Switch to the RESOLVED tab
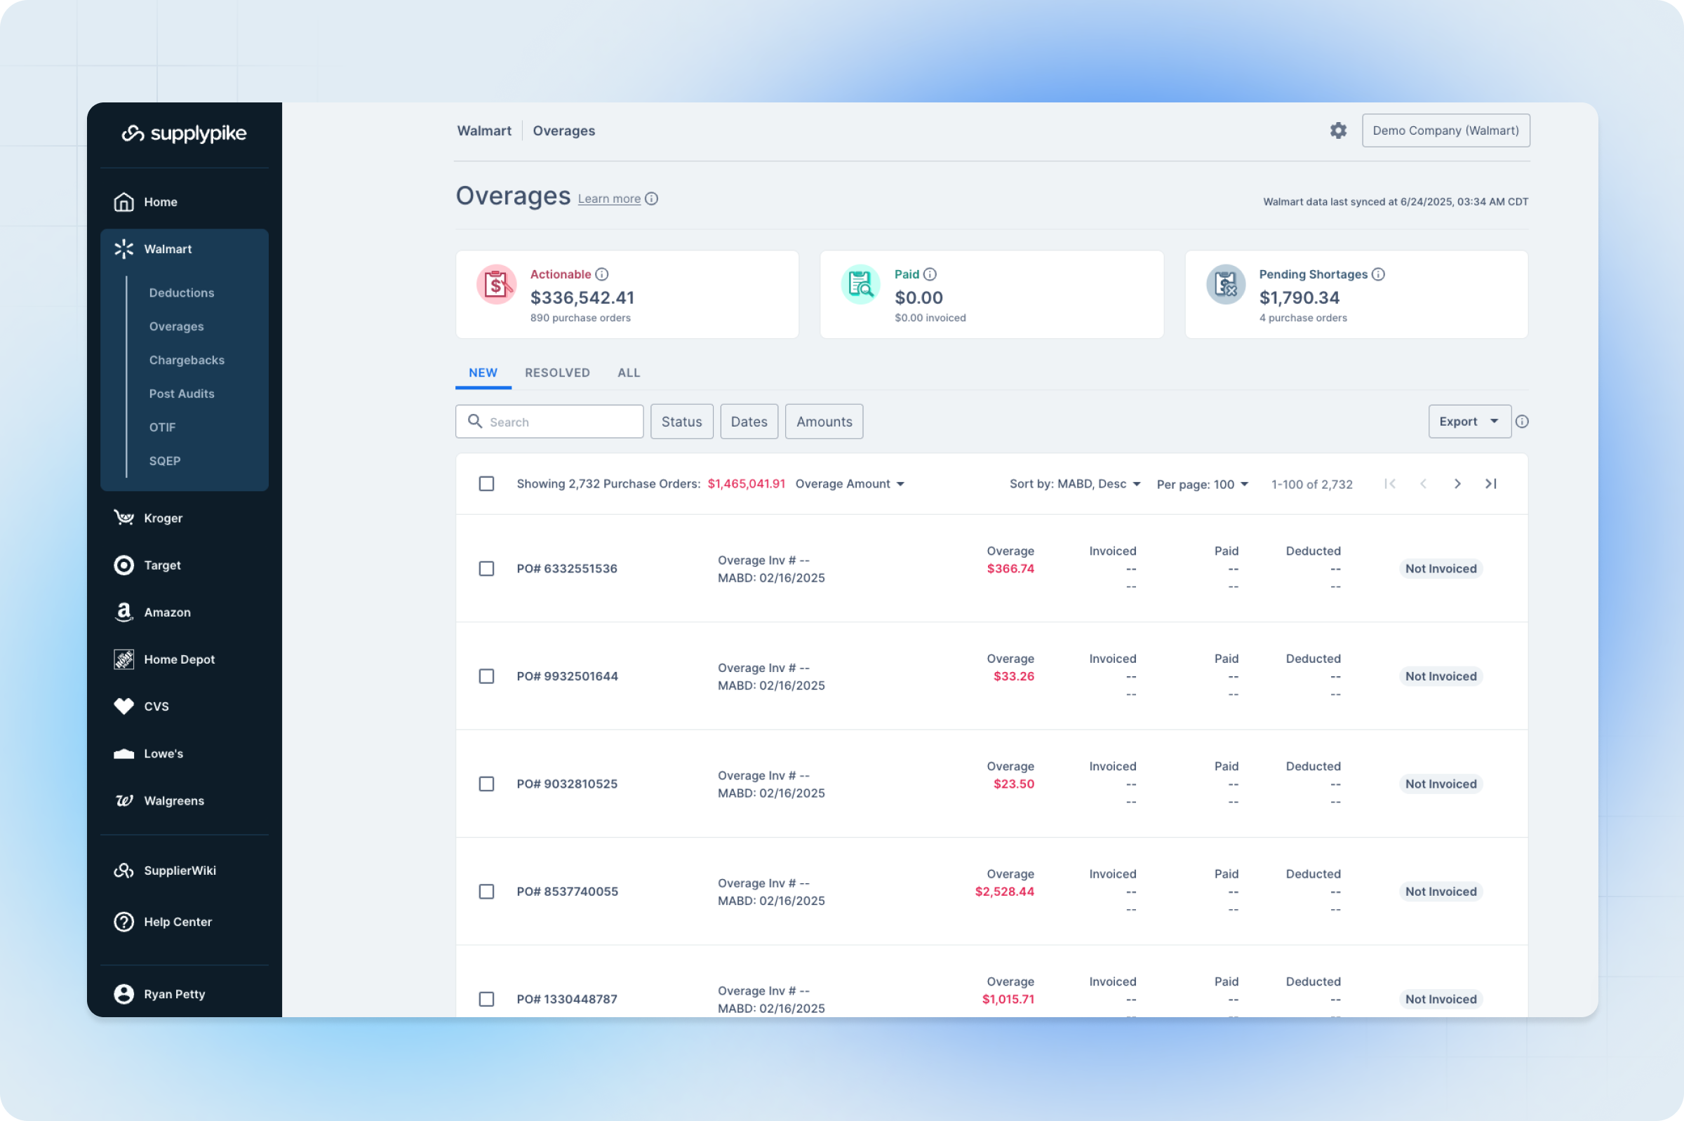 click(x=557, y=373)
